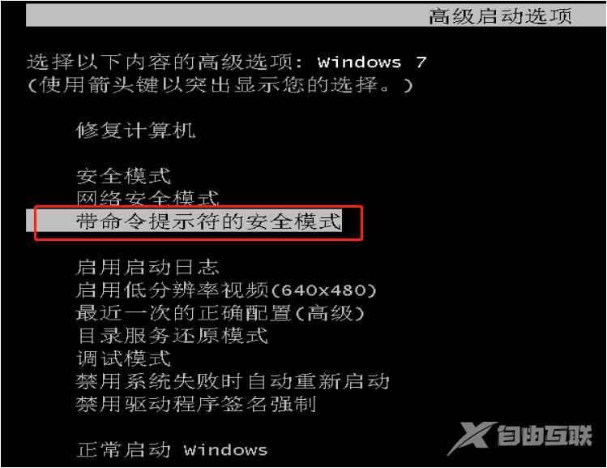
Task: Choose 目录服务还原模式 entry
Action: tap(172, 336)
